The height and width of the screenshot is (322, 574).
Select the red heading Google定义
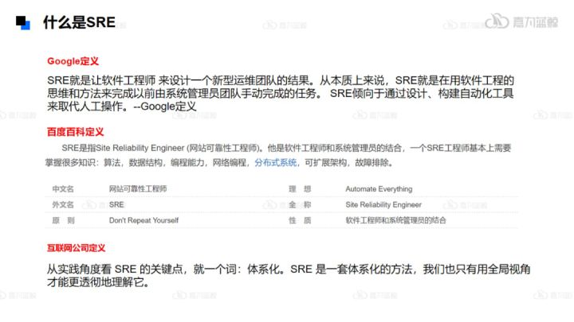[x=73, y=61]
